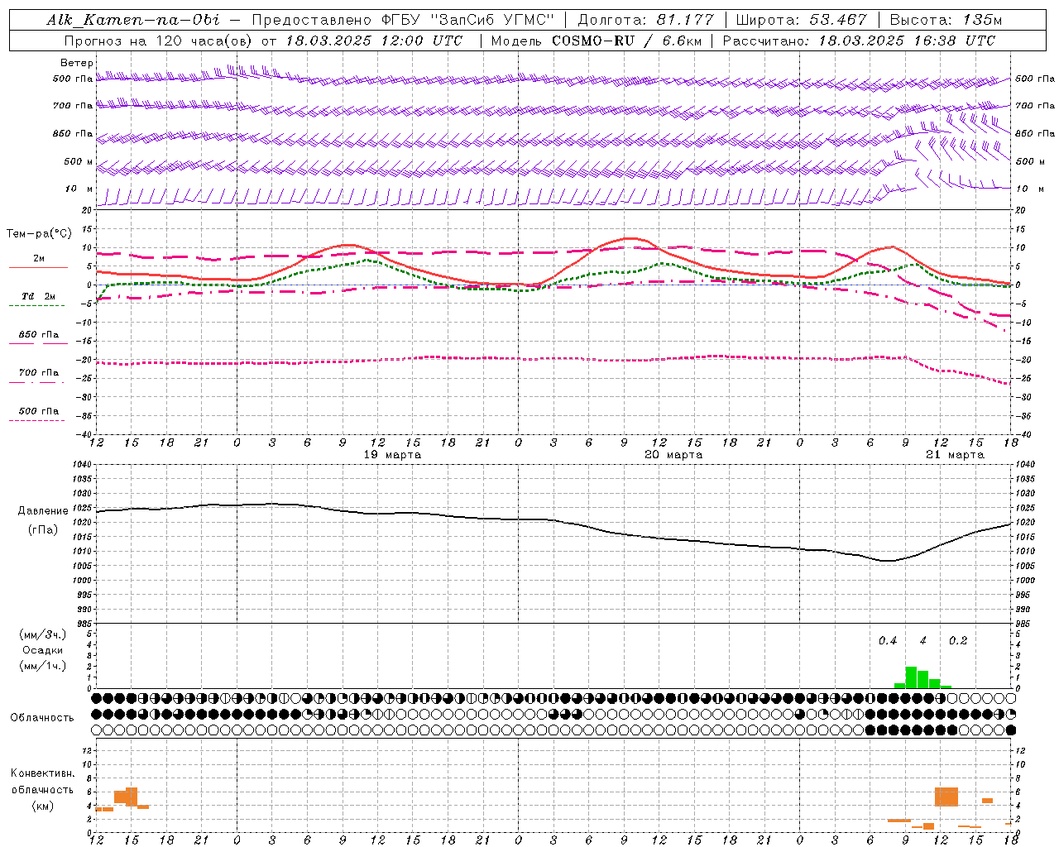
Task: Select the "Td 2м" legend entry
Action: (x=39, y=296)
